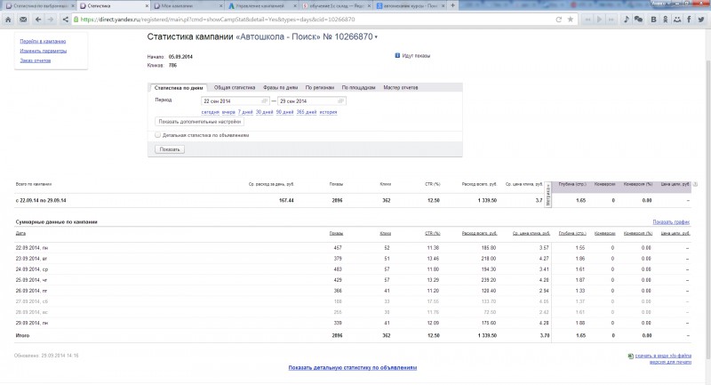Toggle 'Детальная статистика по объявлениям' checkbox
The image size is (711, 385).
(x=158, y=135)
